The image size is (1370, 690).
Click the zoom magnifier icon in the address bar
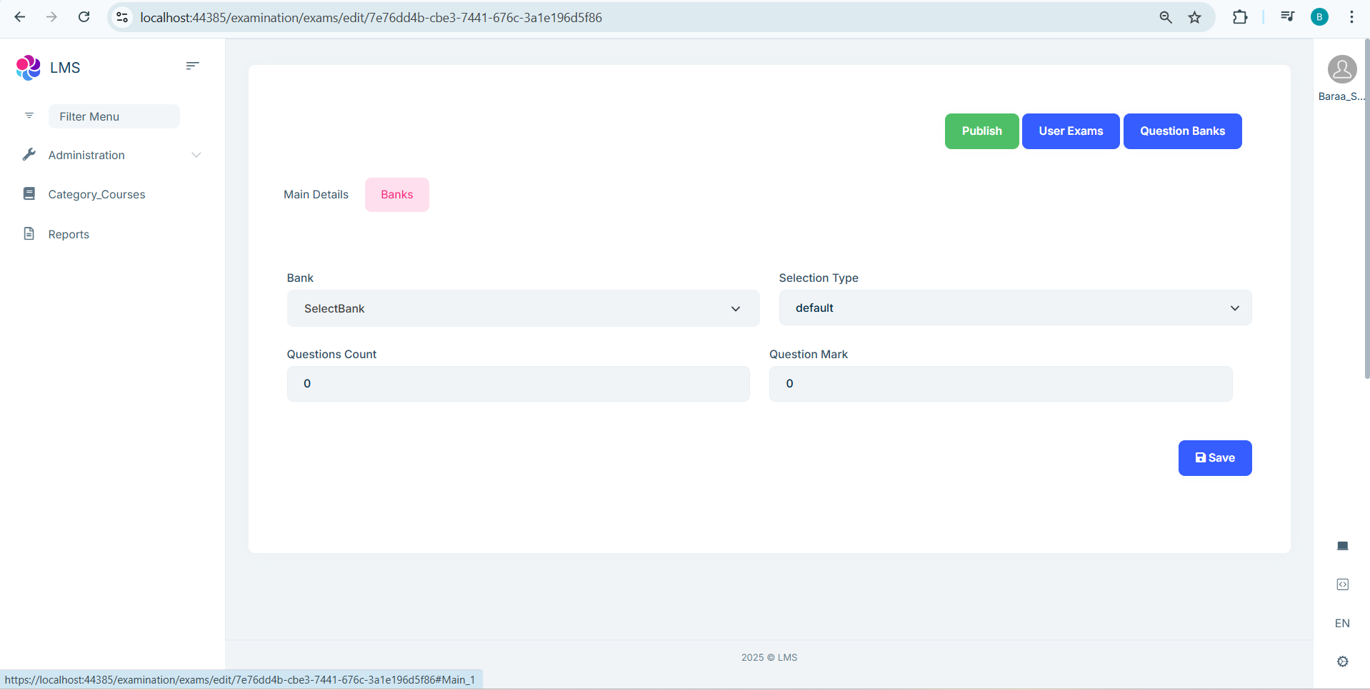(x=1166, y=17)
